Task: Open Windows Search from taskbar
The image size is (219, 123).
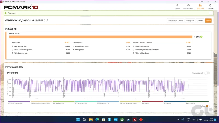Action: tap(84, 119)
